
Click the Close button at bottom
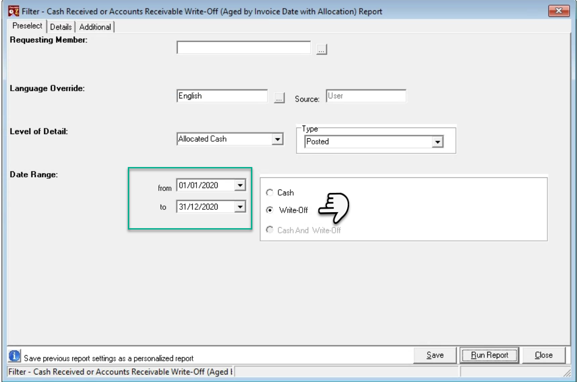[x=544, y=355]
